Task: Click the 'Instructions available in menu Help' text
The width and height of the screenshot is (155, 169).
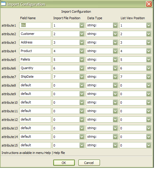Action: pos(26,153)
